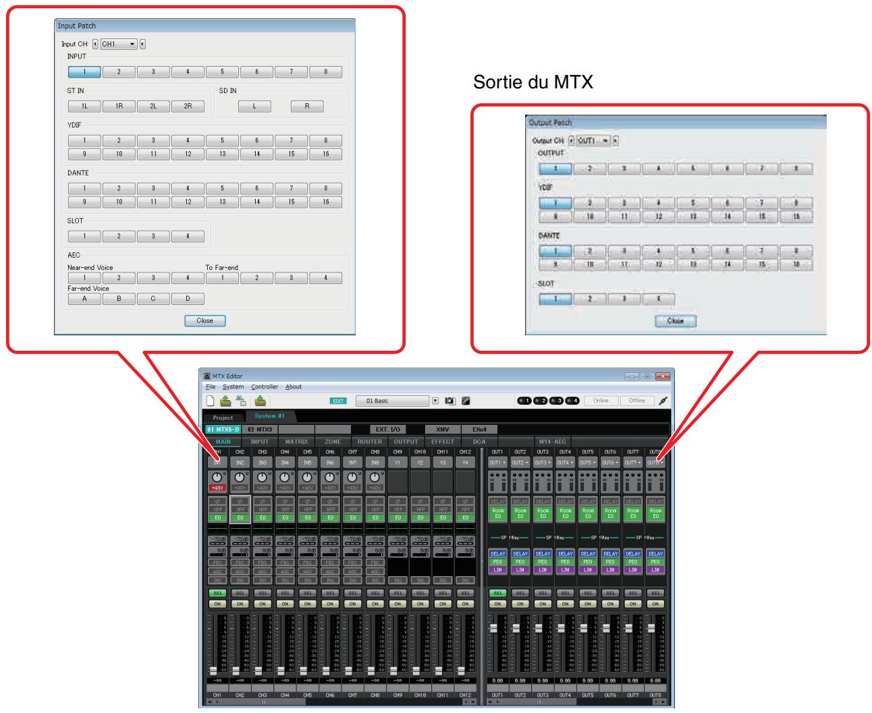Image resolution: width=872 pixels, height=713 pixels.
Task: Toggle the OUT1 ON button
Action: tap(498, 604)
